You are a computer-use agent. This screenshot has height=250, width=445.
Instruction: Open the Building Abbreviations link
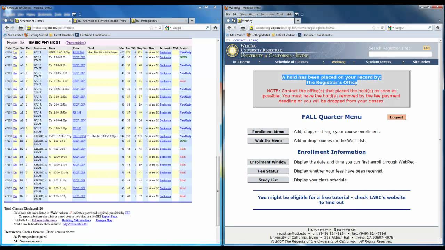(x=76, y=220)
